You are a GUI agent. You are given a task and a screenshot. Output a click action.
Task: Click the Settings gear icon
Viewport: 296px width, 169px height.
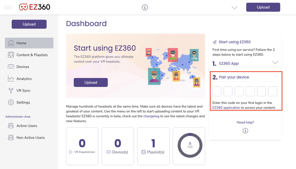[11, 102]
